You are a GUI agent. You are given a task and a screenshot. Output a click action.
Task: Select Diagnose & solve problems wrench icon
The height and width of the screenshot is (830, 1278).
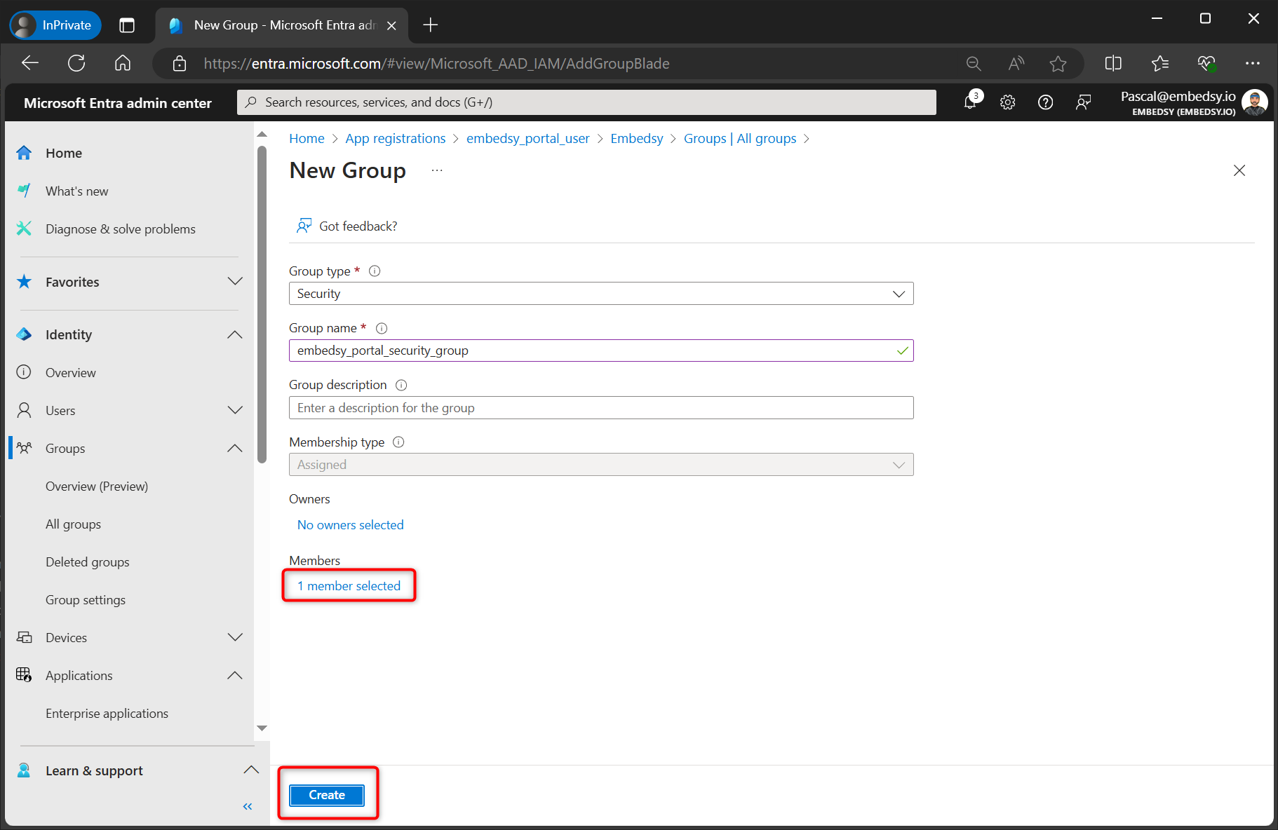(x=24, y=229)
